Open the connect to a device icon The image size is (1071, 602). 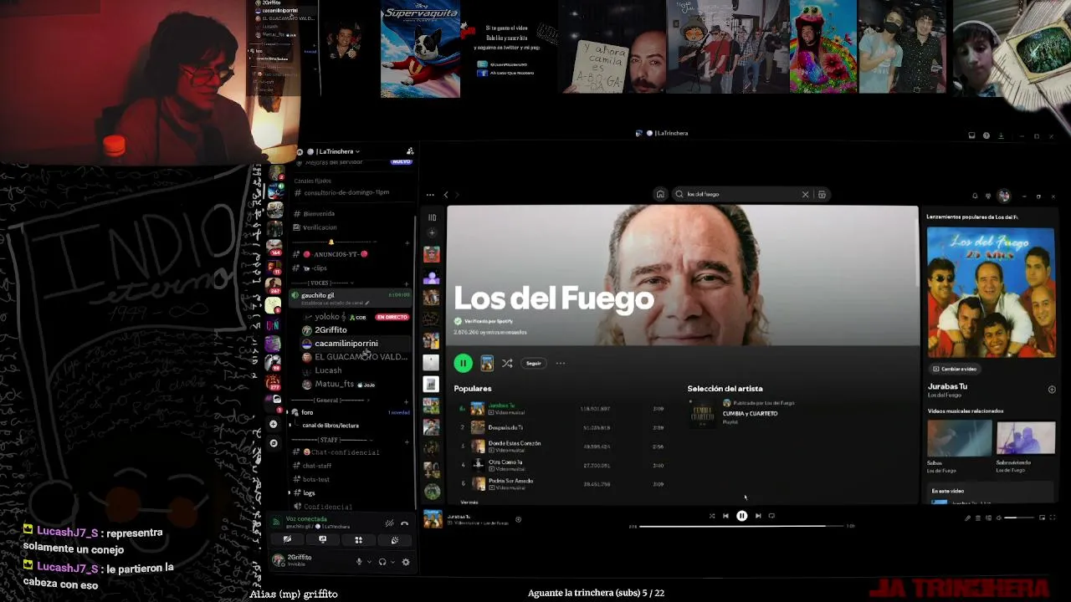[x=988, y=518]
